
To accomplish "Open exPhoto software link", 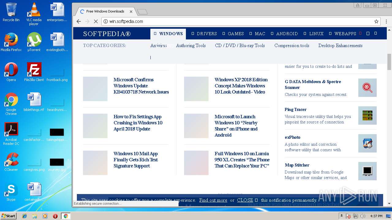I will pos(292,137).
